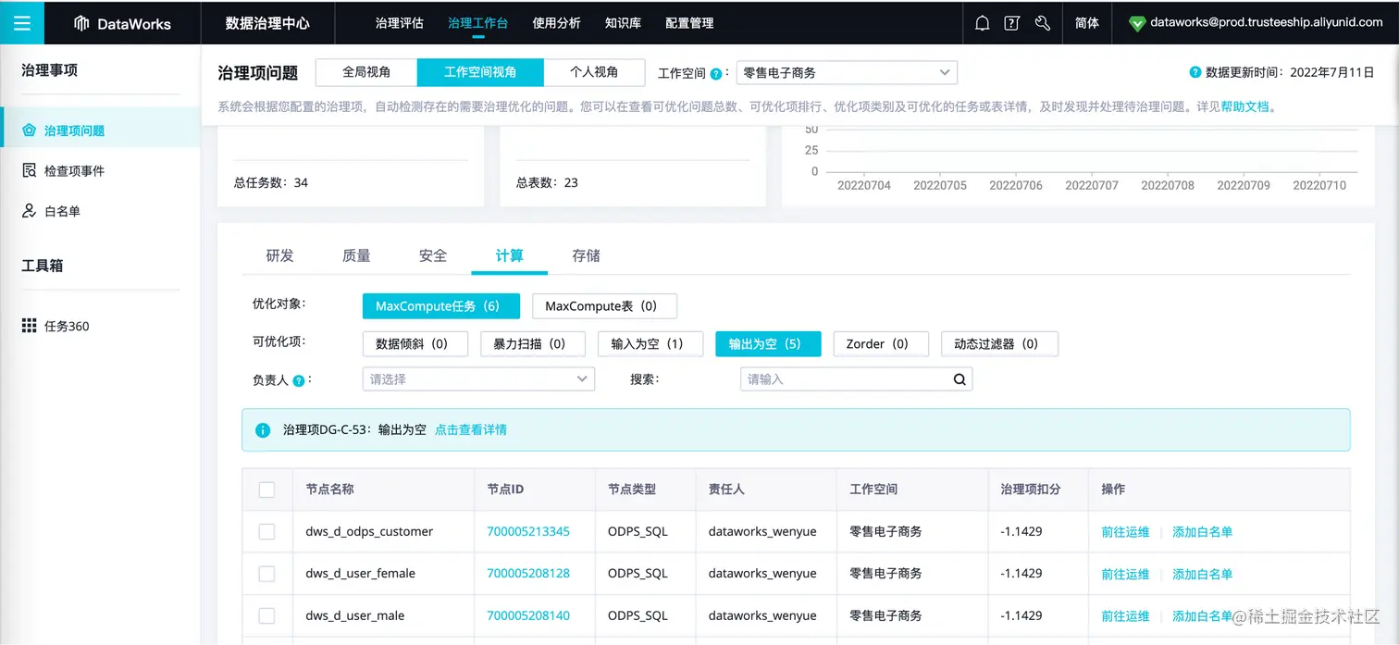1399x645 pixels.
Task: Open the 工作空间 dropdown 零售电子商务
Action: [x=847, y=72]
